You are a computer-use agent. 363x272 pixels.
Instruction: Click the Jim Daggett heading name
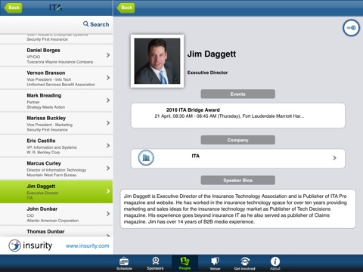click(x=212, y=54)
